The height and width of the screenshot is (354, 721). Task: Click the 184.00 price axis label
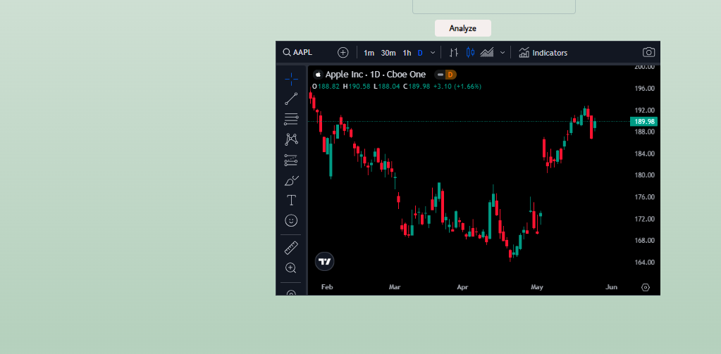pyautogui.click(x=645, y=153)
